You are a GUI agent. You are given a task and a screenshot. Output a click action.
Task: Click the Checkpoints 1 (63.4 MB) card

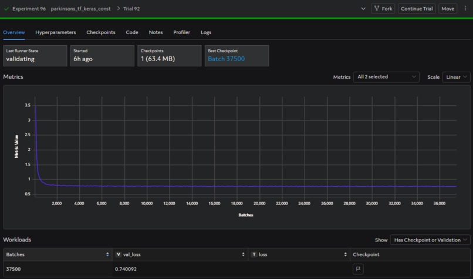point(170,56)
